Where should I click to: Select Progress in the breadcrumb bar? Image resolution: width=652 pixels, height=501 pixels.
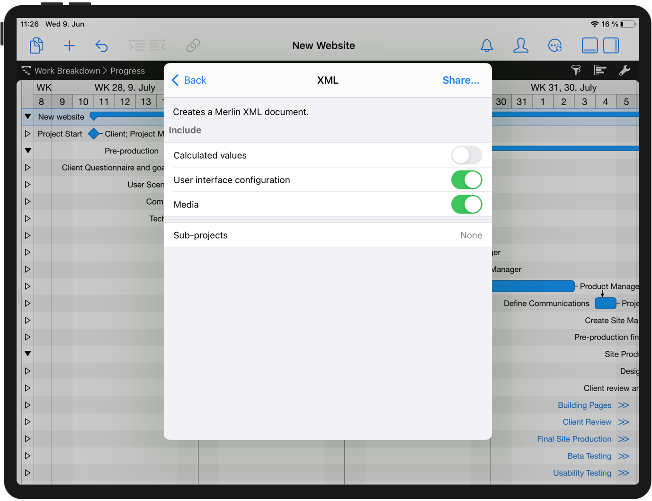click(x=127, y=71)
